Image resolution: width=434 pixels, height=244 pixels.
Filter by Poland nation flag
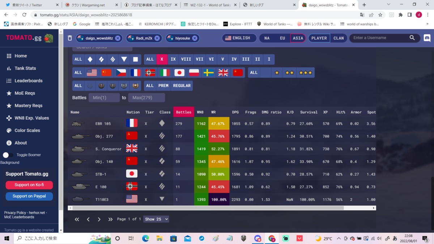point(194,73)
